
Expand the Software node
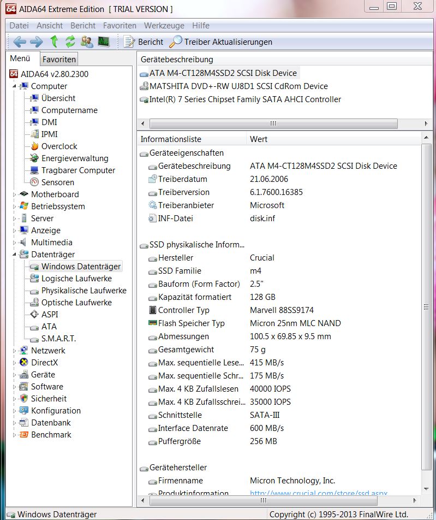tap(14, 387)
